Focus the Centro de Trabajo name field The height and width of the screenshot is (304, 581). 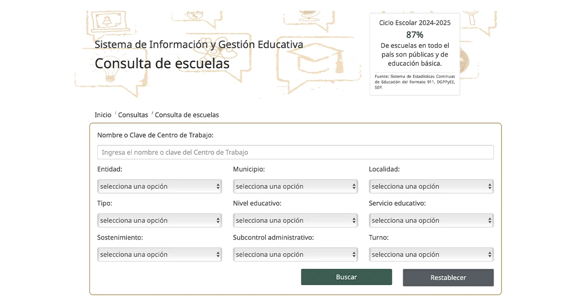pyautogui.click(x=295, y=152)
